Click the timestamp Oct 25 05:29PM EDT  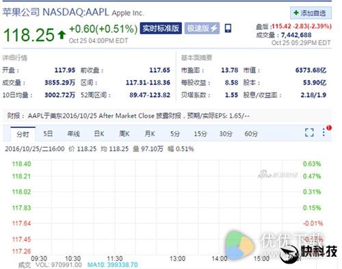point(301,43)
